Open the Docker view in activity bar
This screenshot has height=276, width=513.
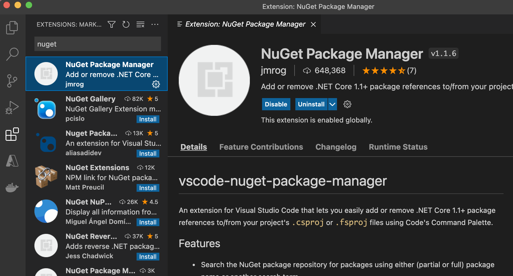point(12,188)
